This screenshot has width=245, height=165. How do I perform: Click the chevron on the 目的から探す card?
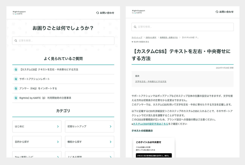[x=58, y=142]
